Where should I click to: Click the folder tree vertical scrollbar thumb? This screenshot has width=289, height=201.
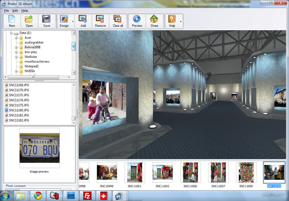[x=74, y=46]
